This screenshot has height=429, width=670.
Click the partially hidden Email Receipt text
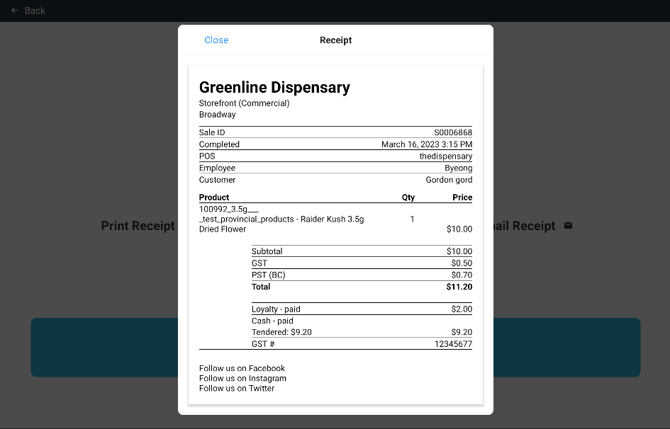(525, 226)
